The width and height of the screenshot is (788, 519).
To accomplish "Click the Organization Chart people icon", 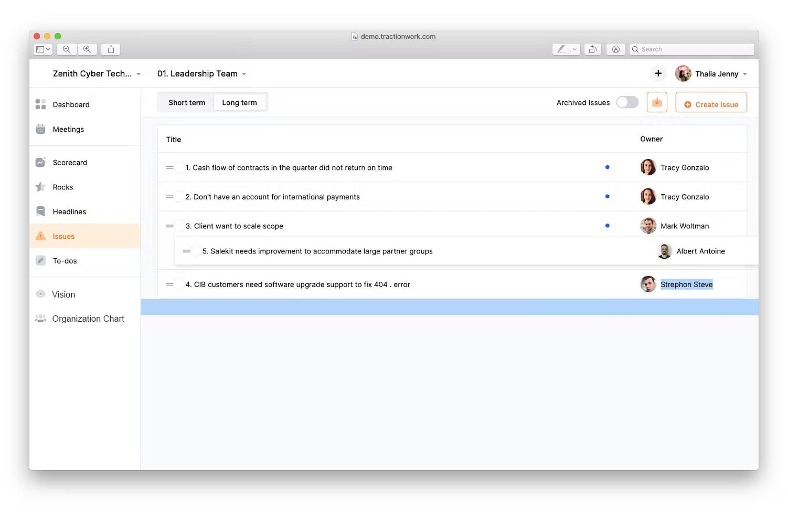I will (x=40, y=319).
